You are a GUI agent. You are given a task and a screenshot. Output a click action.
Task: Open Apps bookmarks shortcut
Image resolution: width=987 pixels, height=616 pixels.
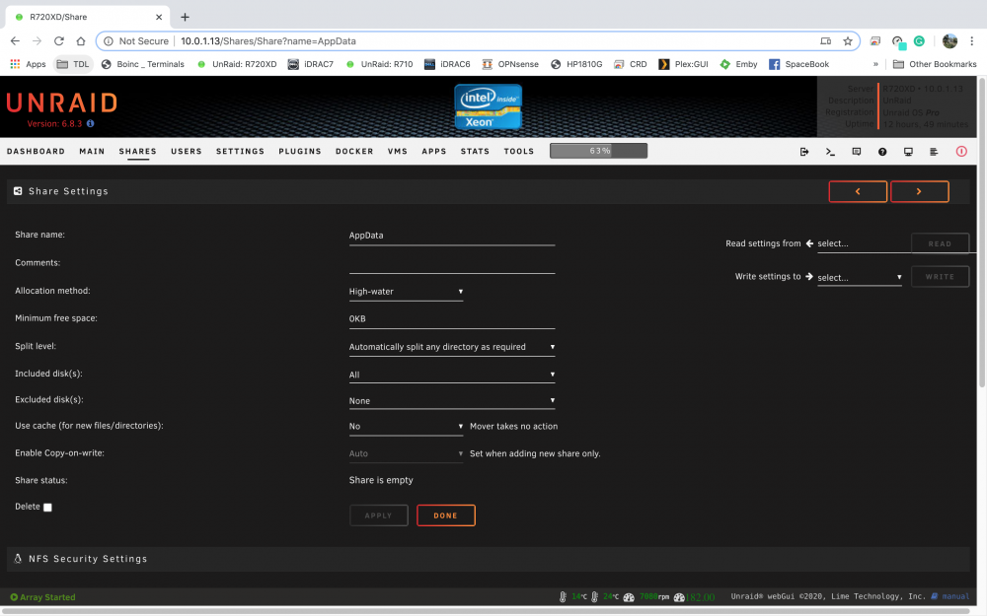point(28,64)
